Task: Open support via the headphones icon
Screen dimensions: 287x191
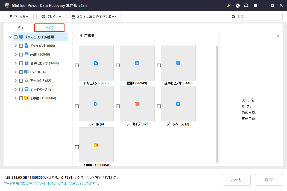Action: [x=246, y=5]
